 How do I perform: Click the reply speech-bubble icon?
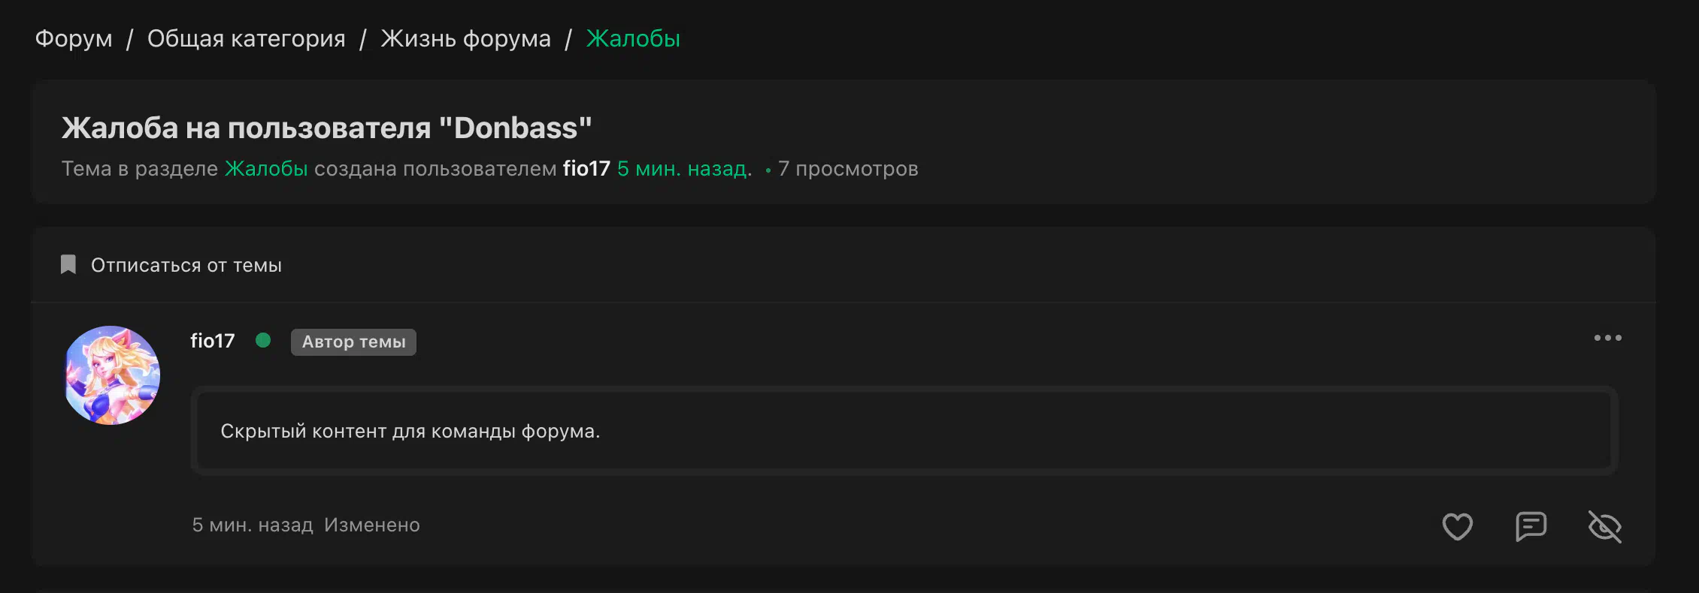[1531, 526]
